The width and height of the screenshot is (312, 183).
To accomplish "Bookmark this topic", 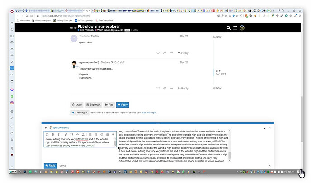I will (x=93, y=105).
